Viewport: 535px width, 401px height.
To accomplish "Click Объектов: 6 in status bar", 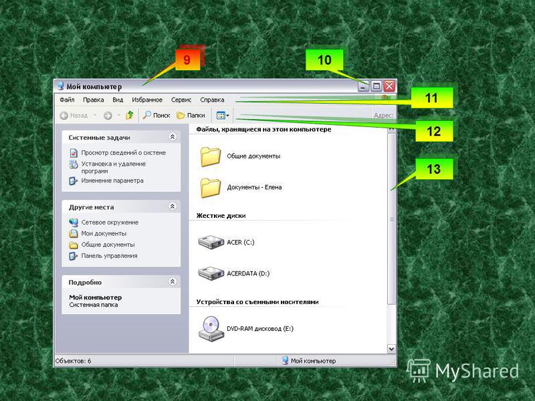I will click(x=73, y=361).
